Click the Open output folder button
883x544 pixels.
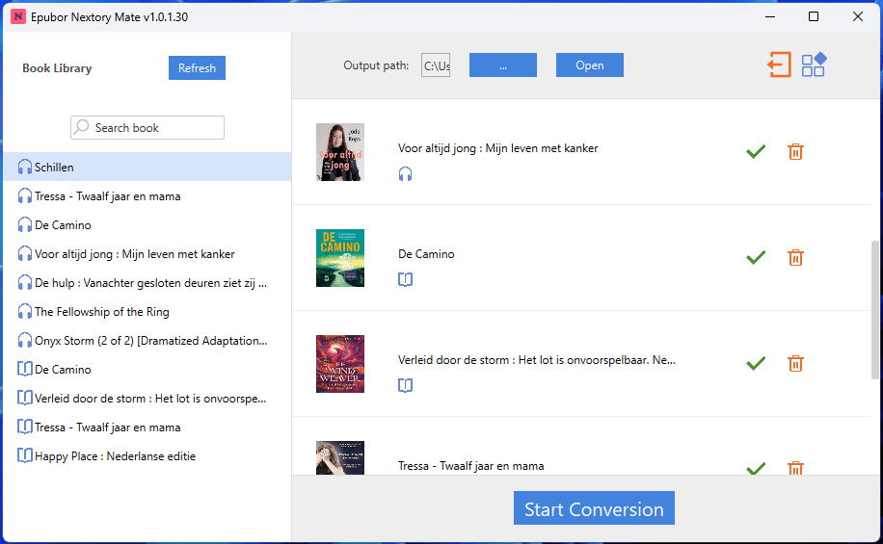[x=589, y=65]
